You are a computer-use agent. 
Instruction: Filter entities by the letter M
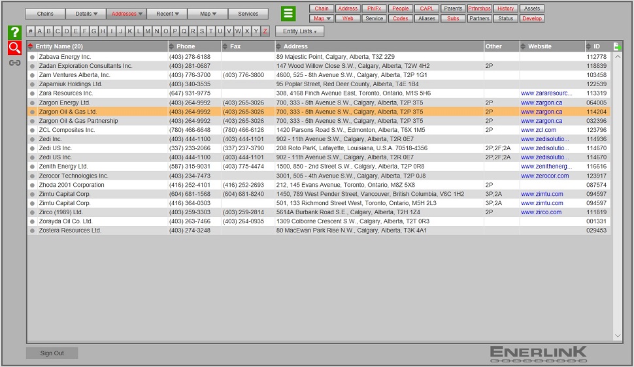pos(148,31)
